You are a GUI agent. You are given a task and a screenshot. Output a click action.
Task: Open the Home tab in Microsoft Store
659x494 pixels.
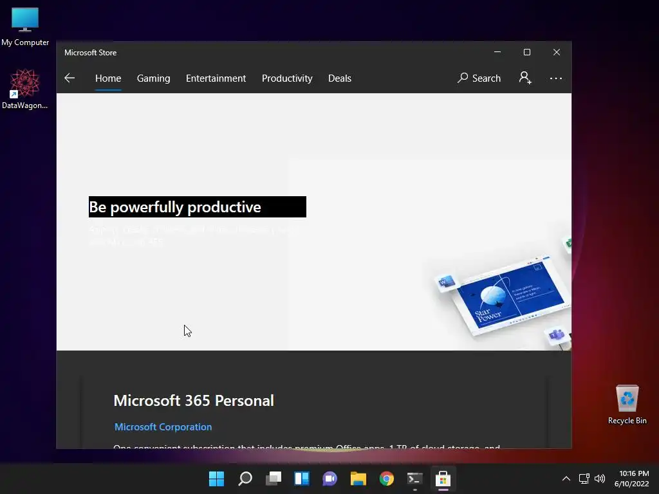108,78
